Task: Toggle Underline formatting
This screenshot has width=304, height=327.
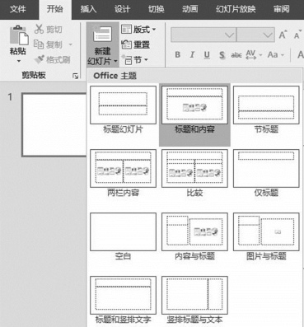Action: (x=207, y=55)
